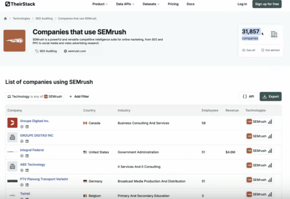
Task: Click the Canada country cell
Action: (92, 123)
